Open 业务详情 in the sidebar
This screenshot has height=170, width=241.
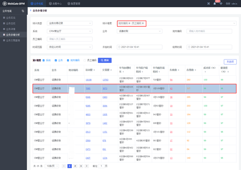[13, 29]
